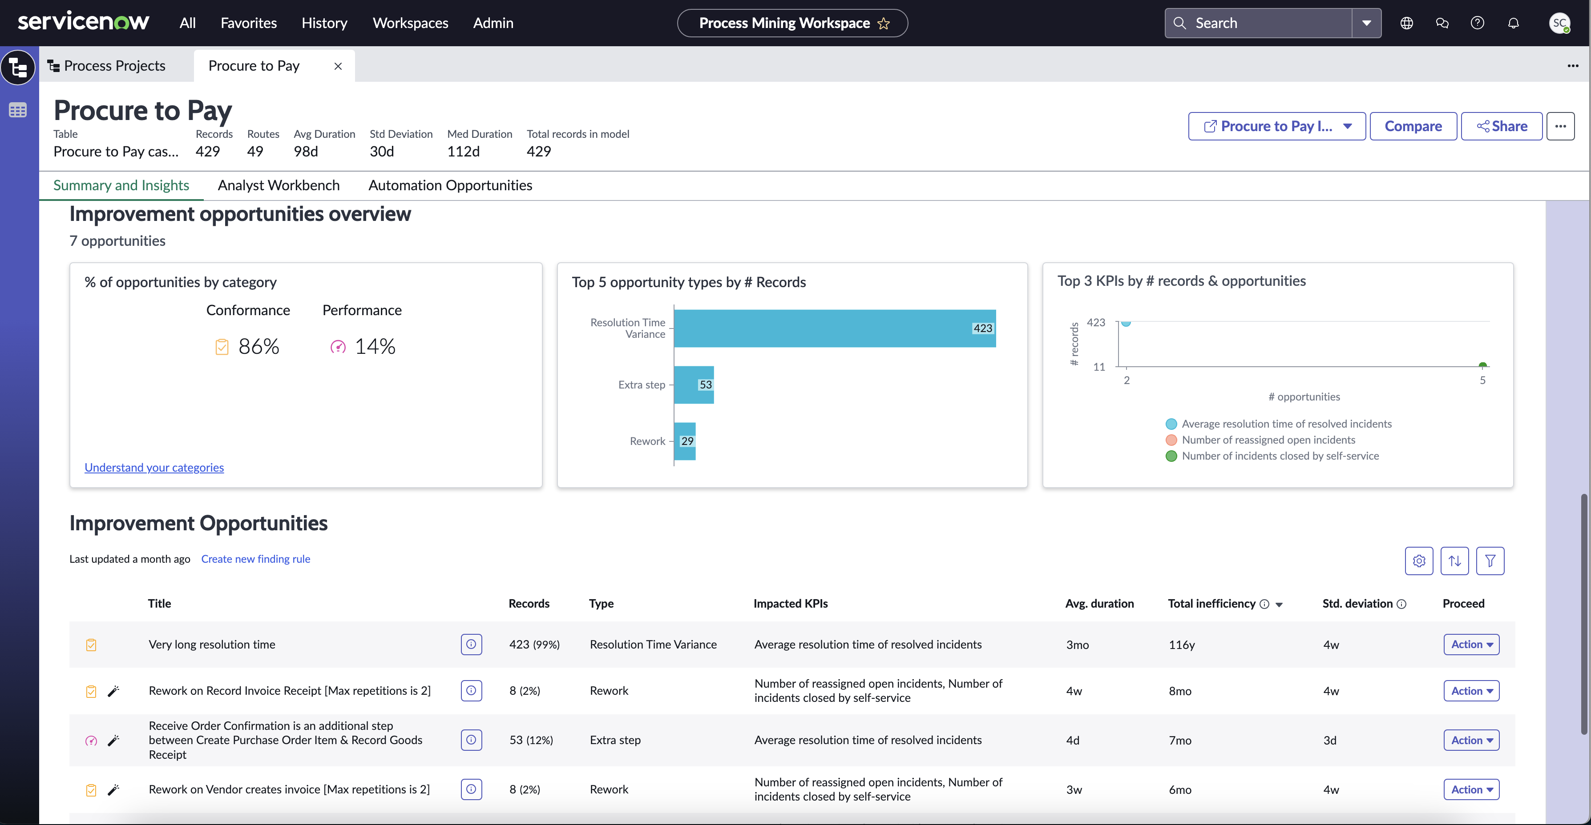Open info icon for Very long resolution time
The width and height of the screenshot is (1591, 825).
click(471, 644)
